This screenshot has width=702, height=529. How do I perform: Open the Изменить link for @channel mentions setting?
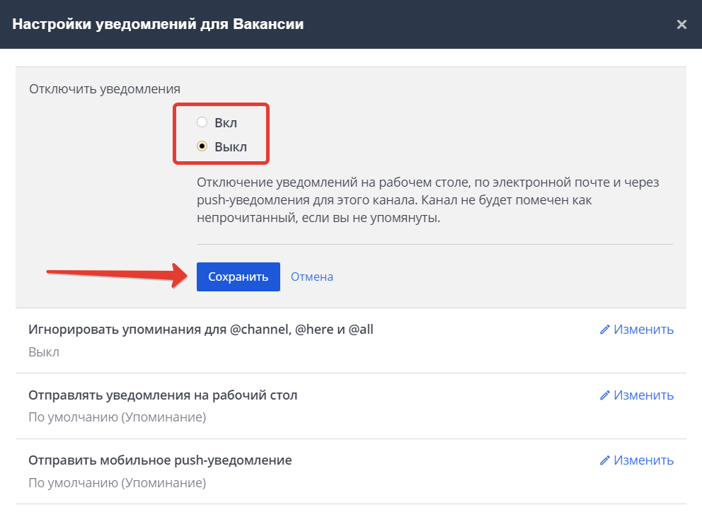[x=643, y=329]
